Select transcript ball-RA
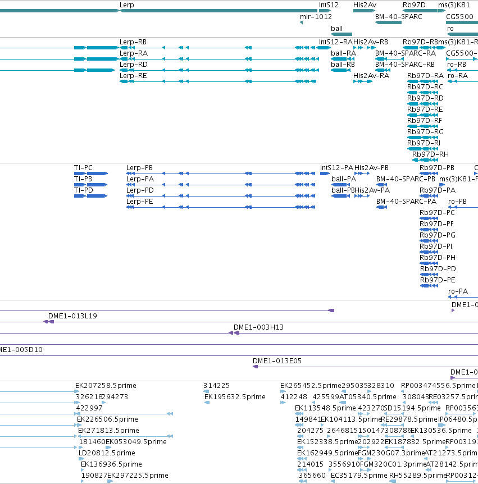The image size is (478, 484). [343, 53]
